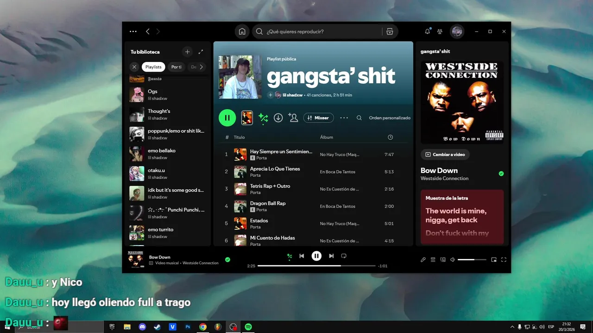
Task: Adjust the Spotify volume slider
Action: (x=472, y=260)
